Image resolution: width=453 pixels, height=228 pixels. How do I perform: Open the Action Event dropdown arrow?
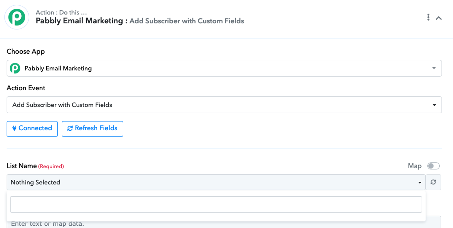tap(434, 105)
